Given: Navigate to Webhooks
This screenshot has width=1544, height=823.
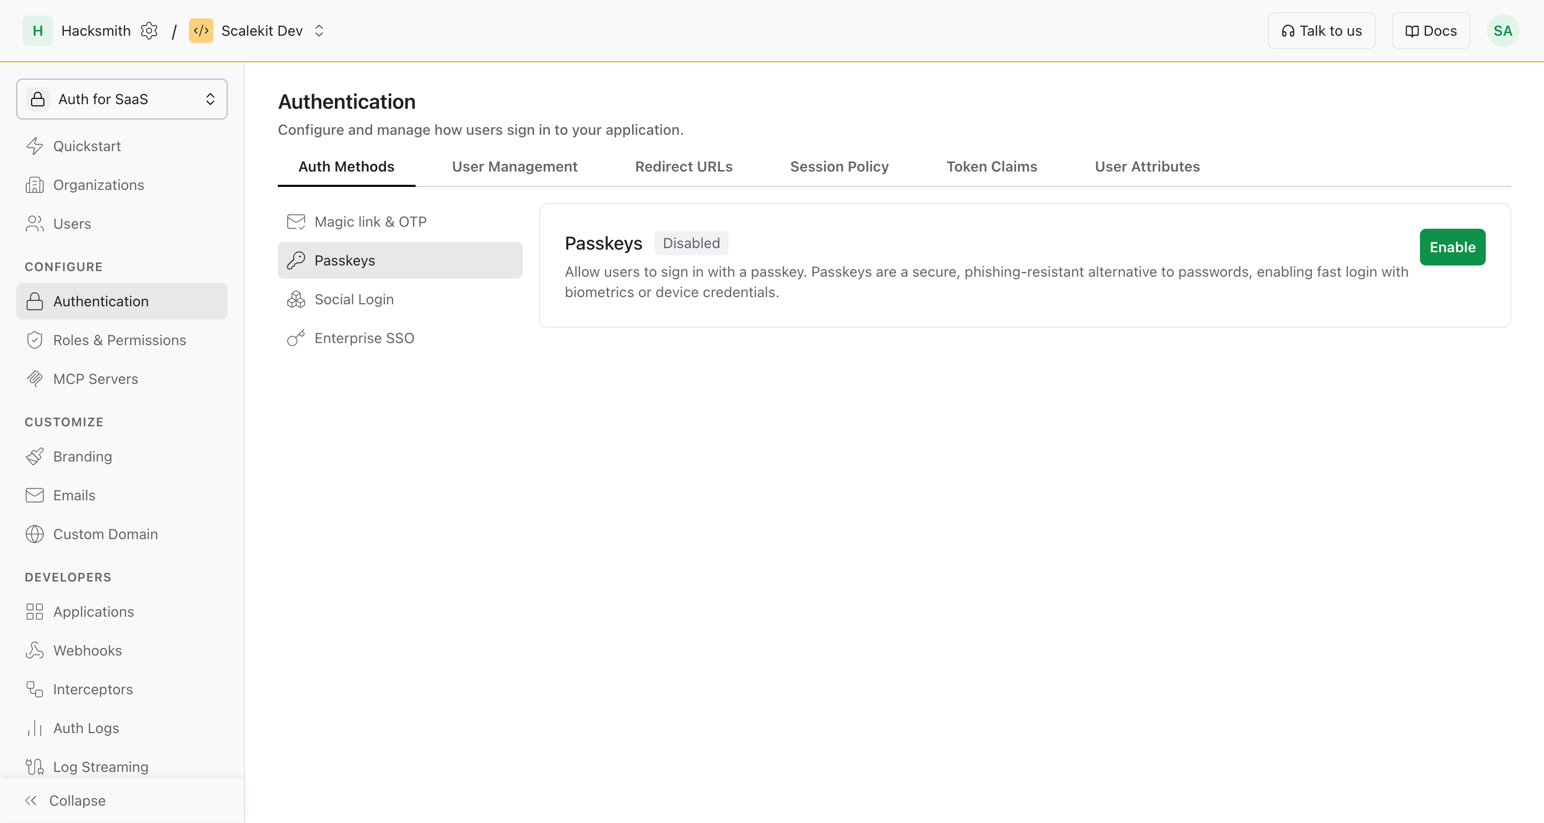Looking at the screenshot, I should tap(122, 650).
